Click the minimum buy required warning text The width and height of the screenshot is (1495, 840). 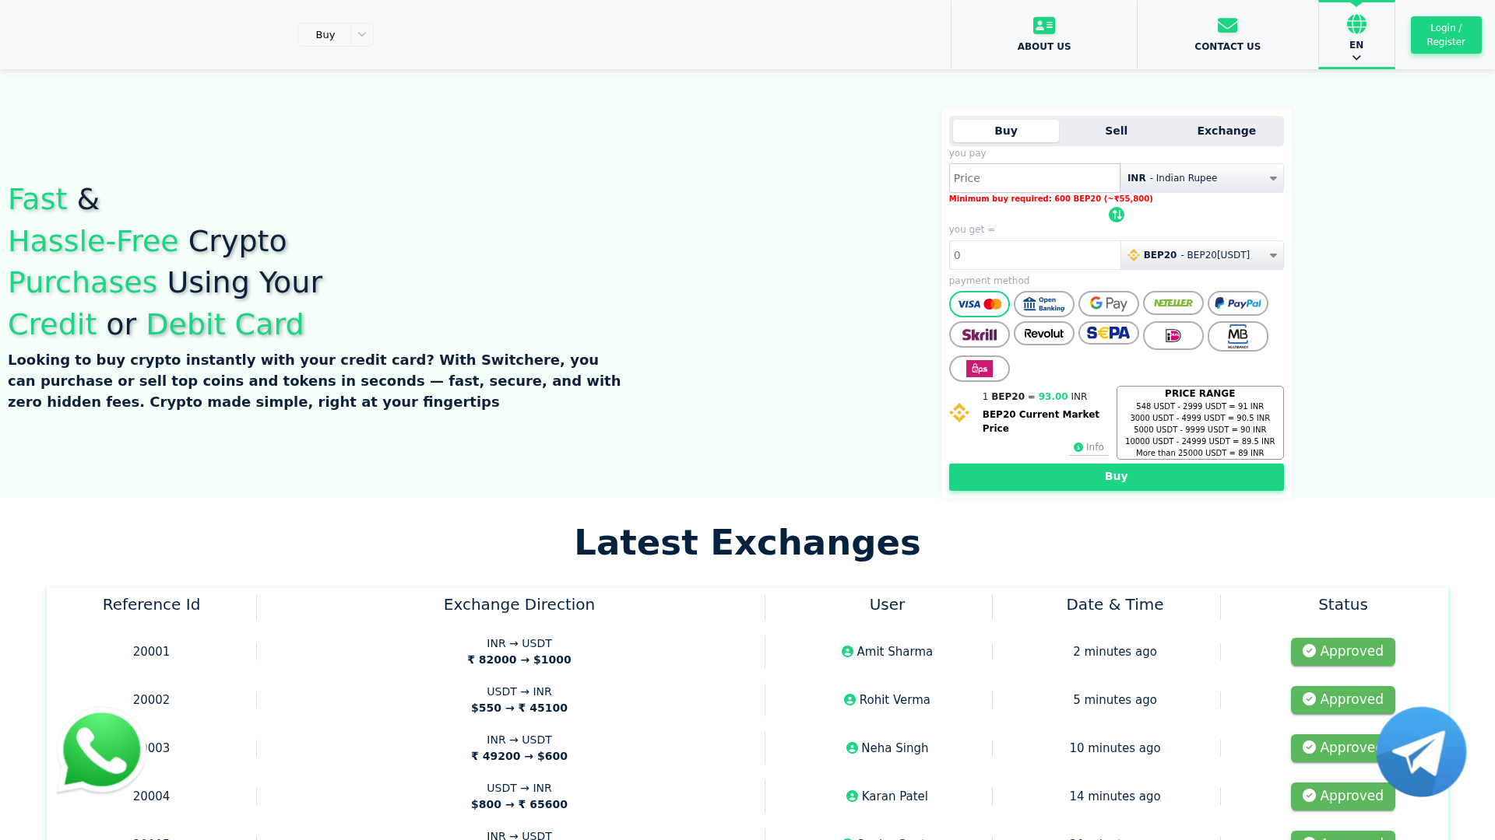pos(1050,199)
